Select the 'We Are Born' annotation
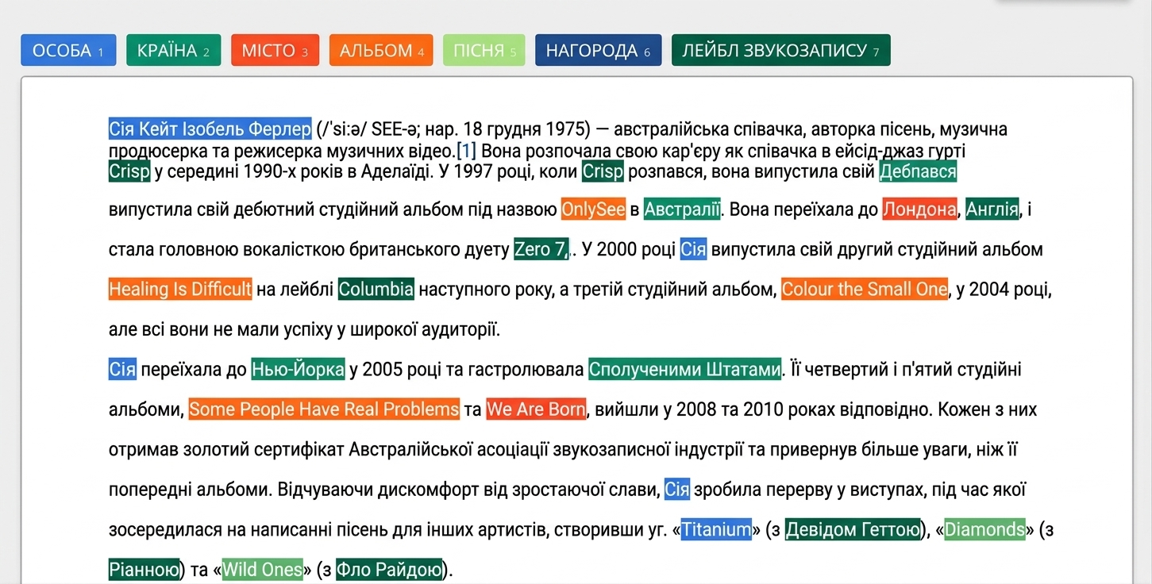 point(536,409)
